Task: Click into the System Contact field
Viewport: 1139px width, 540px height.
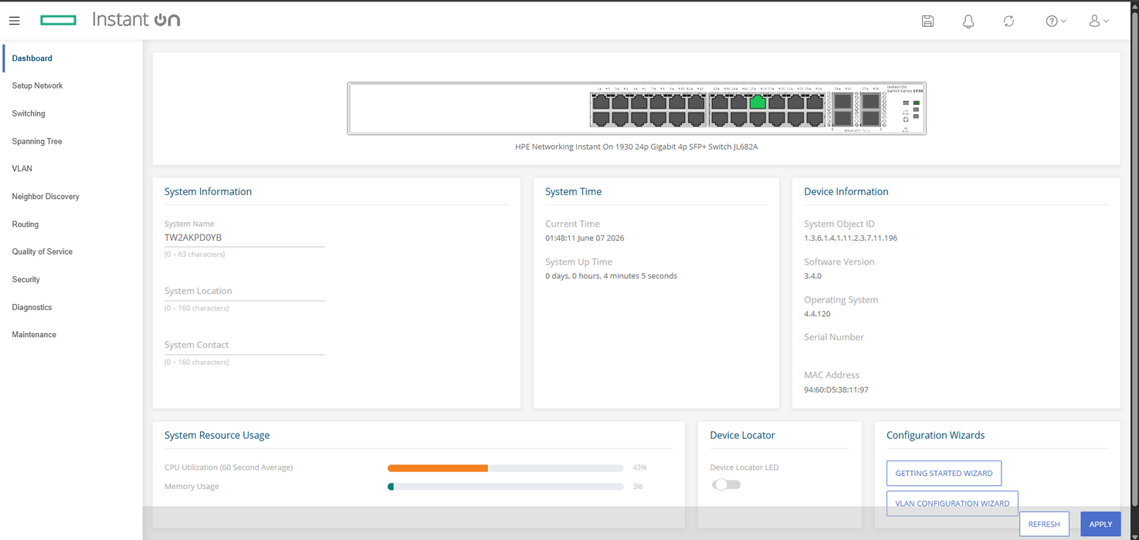Action: (244, 346)
